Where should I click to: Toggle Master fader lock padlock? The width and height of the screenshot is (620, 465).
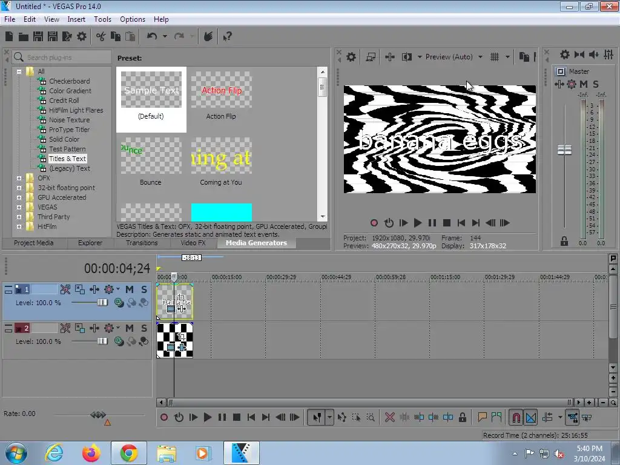click(564, 241)
